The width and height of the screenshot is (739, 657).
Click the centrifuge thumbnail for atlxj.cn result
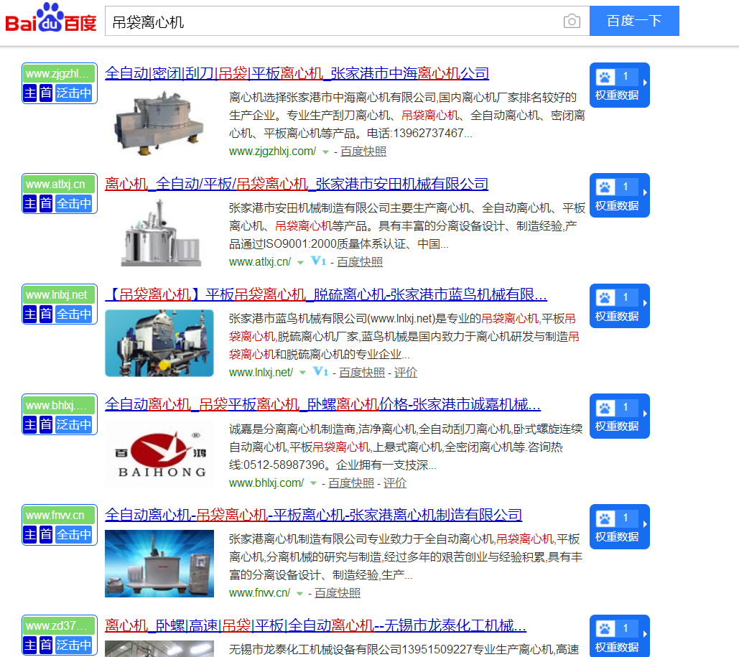(x=161, y=233)
